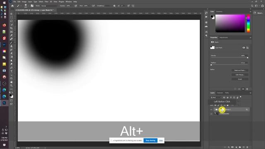Screen dimensions: 265x149
Task: Select the Brush tool in toolbox
Action: click(x=11, y=43)
